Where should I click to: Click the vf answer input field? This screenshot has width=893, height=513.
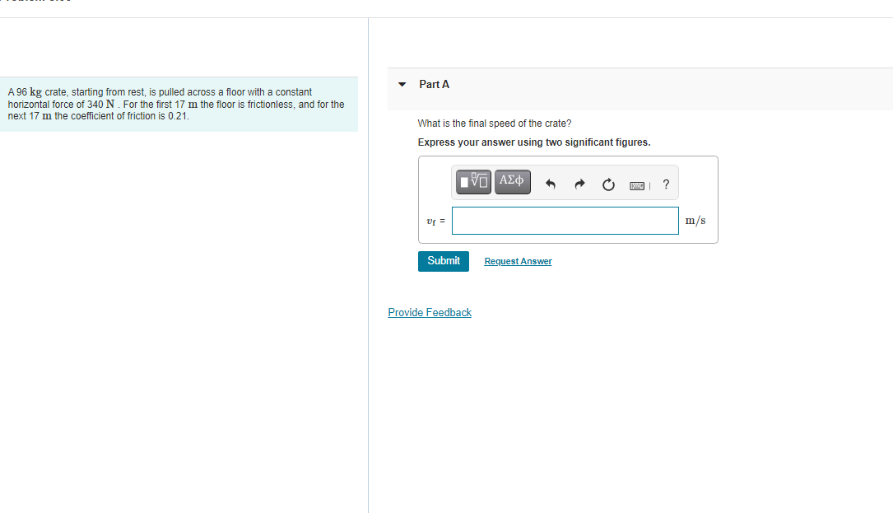[565, 221]
